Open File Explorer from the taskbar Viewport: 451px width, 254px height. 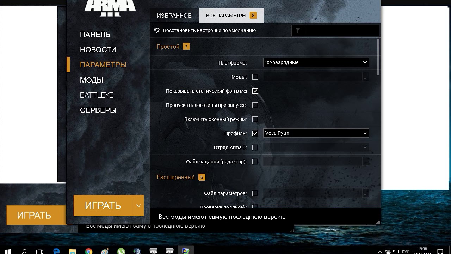click(72, 251)
